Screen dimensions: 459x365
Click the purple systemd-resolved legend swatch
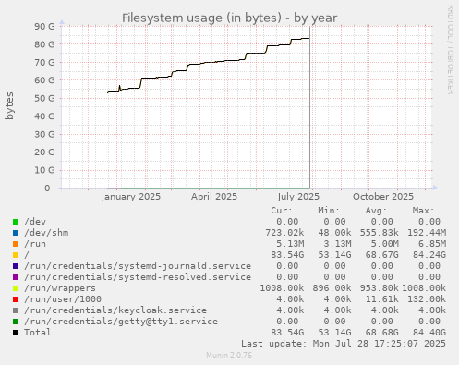[16, 277]
